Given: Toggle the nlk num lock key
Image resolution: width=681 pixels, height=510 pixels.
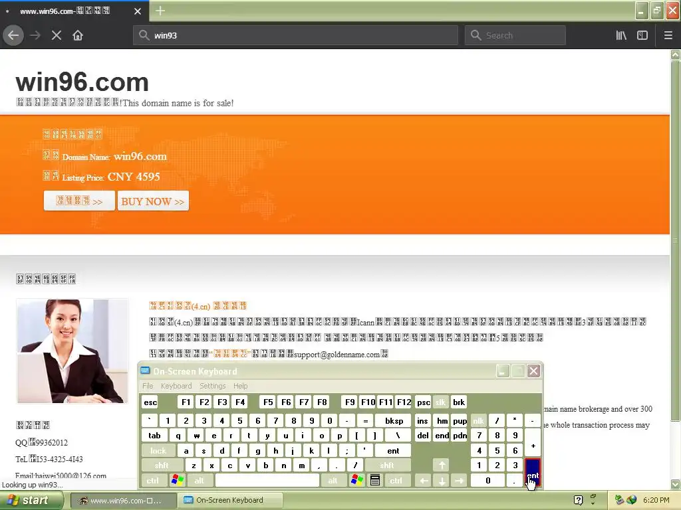Looking at the screenshot, I should [x=479, y=420].
